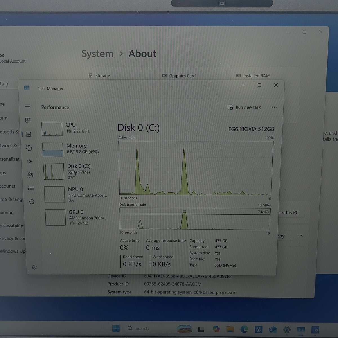338x338 pixels.
Task: Click the Product ID value in Settings
Action: 173,284
